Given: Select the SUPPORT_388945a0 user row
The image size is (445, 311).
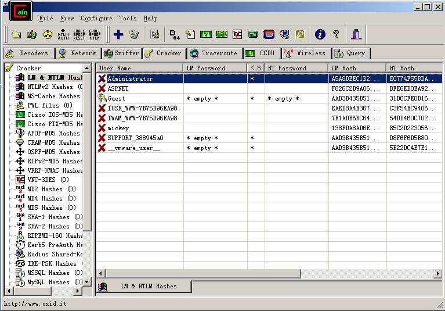Looking at the screenshot, I should 269,138.
